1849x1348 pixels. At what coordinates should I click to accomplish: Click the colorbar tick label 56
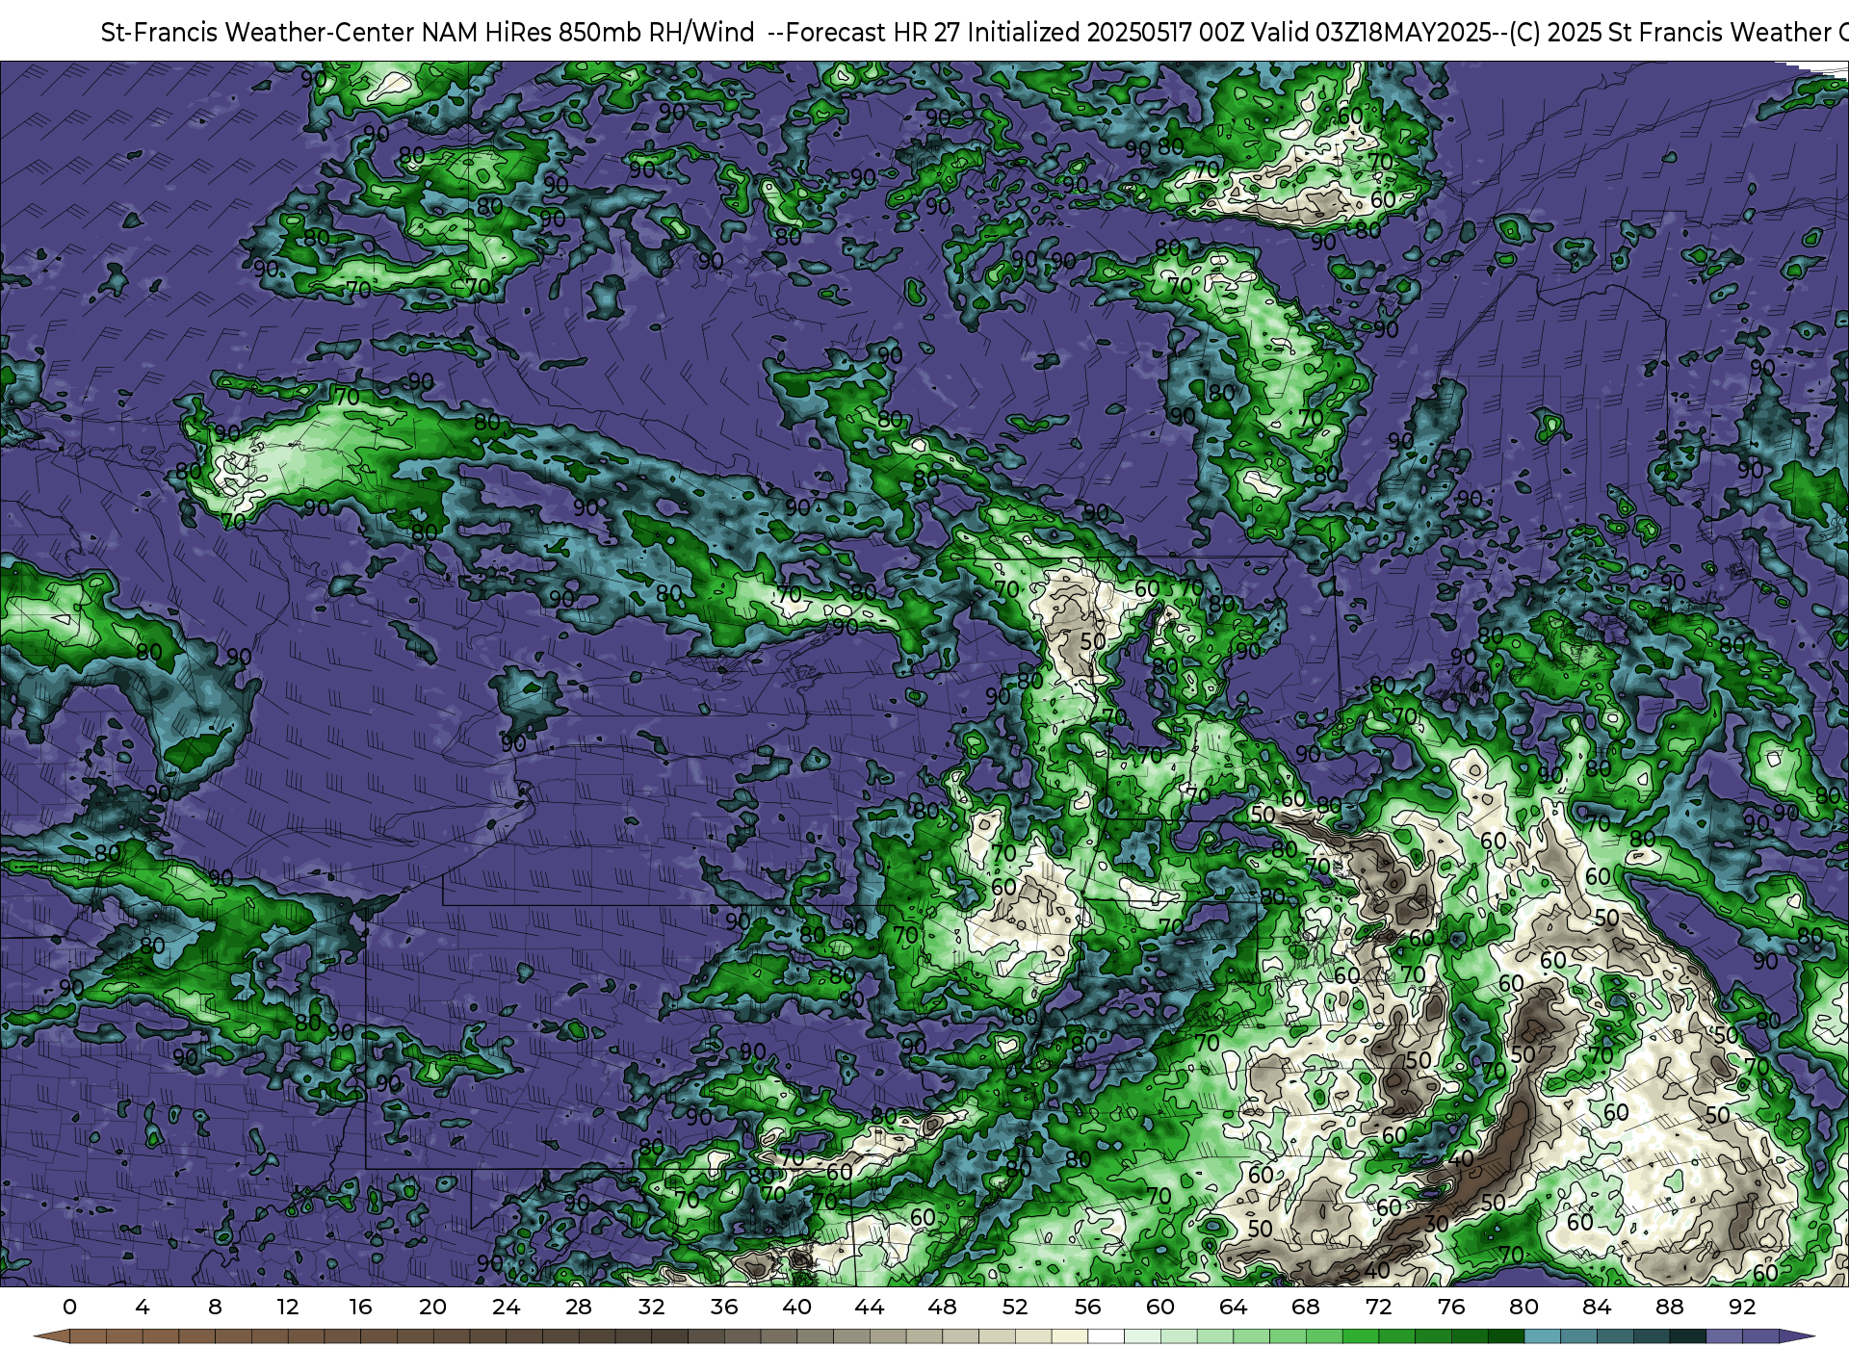coord(1088,1307)
